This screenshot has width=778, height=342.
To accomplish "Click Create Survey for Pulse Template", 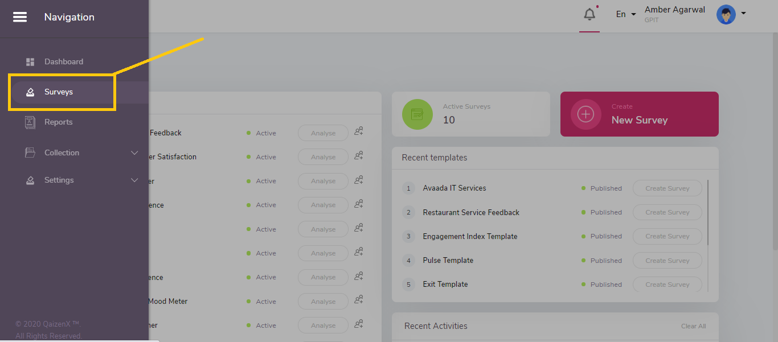I will click(x=668, y=261).
